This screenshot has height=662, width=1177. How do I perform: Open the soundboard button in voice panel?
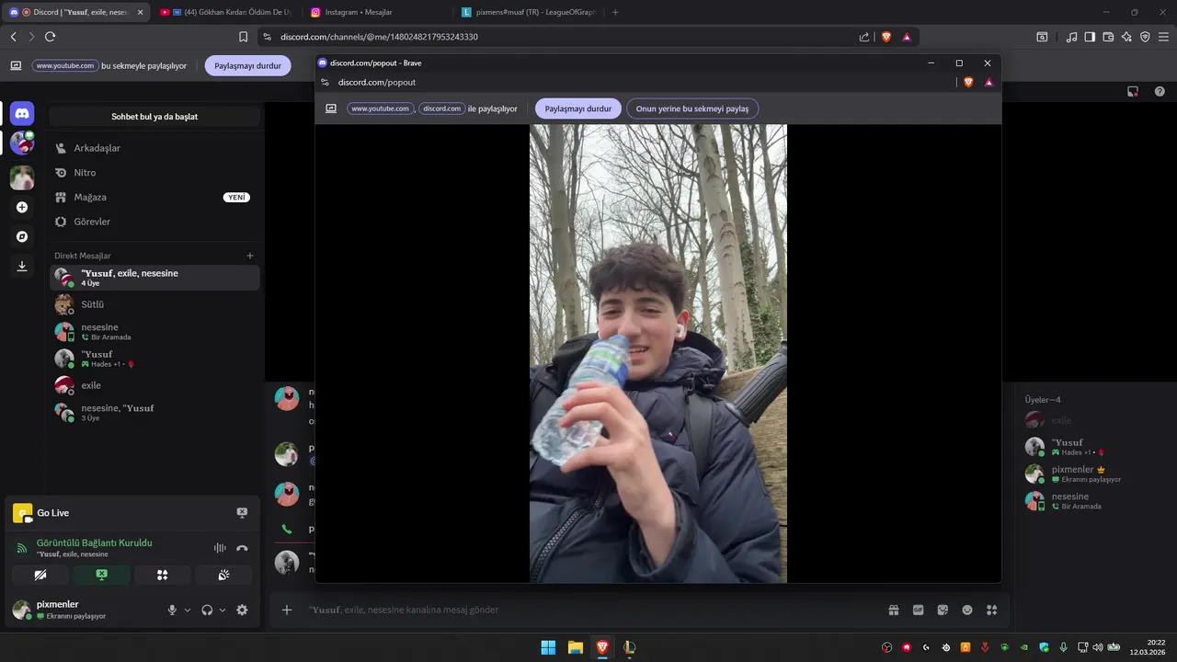pyautogui.click(x=223, y=575)
